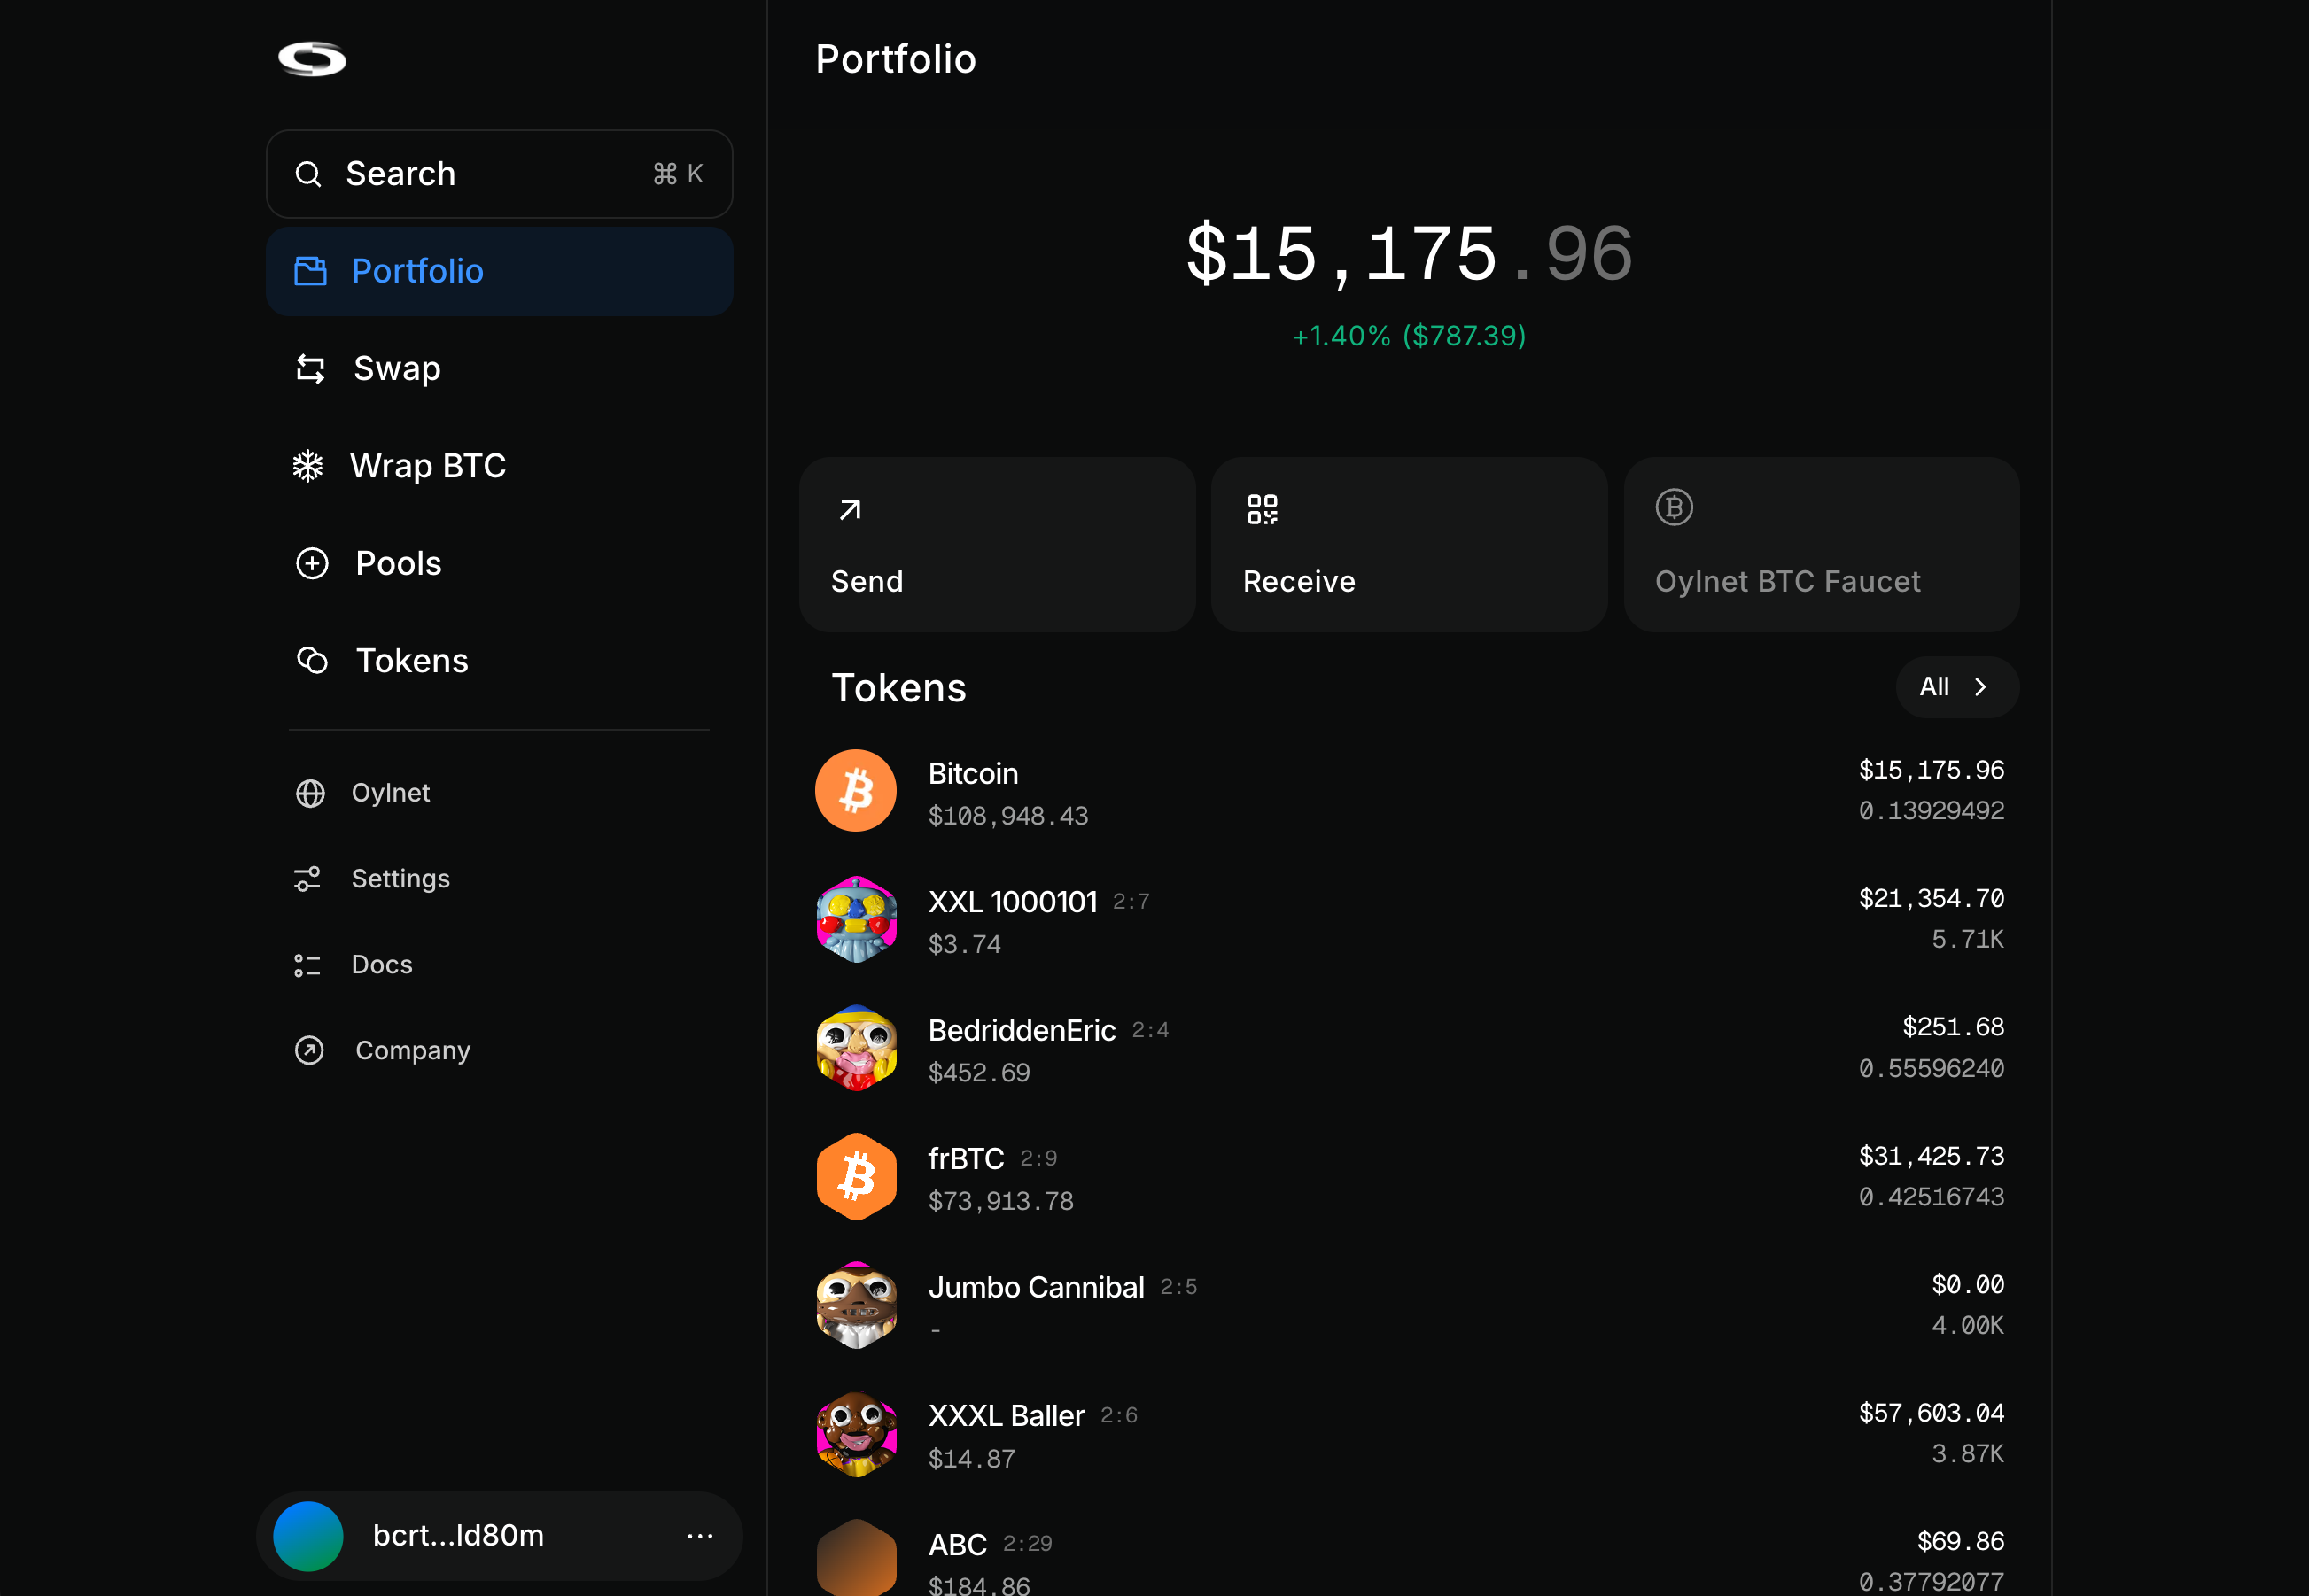Click frBTC value $31,425.73

(x=1931, y=1156)
